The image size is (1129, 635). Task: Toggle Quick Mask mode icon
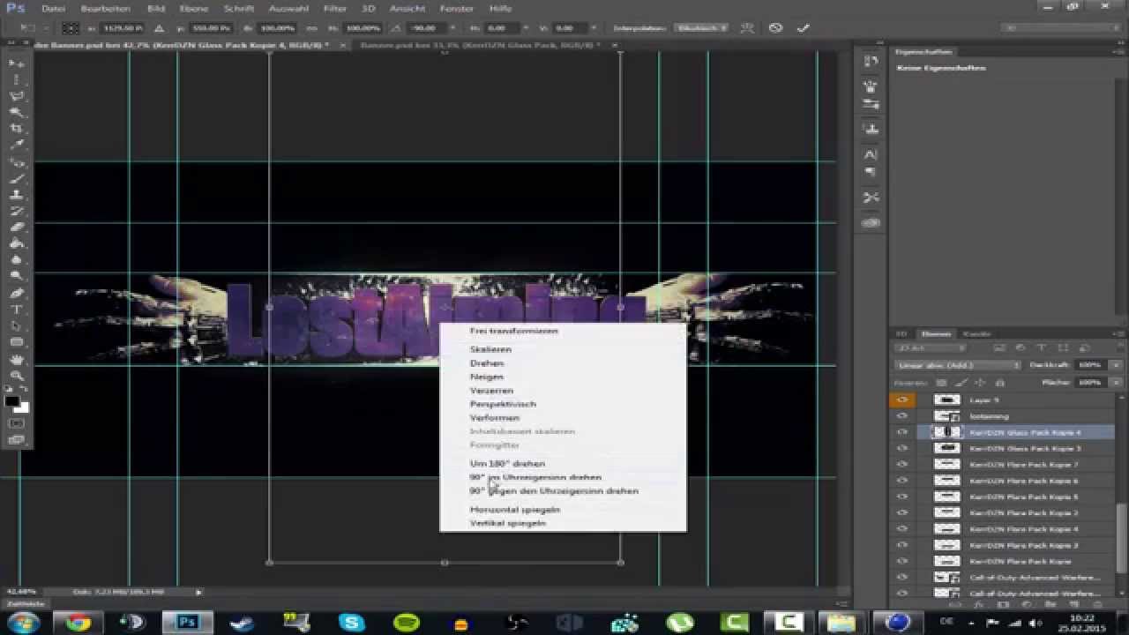tap(17, 423)
